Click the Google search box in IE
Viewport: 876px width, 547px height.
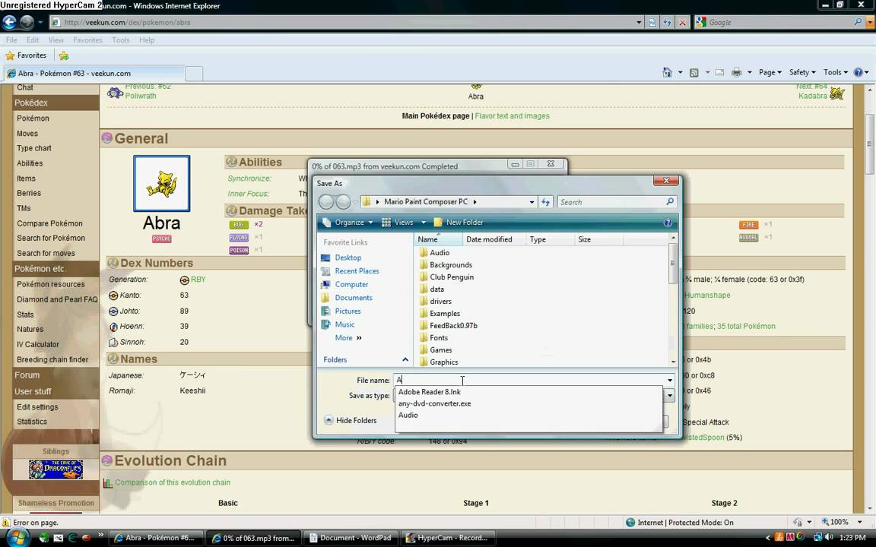pyautogui.click(x=779, y=22)
